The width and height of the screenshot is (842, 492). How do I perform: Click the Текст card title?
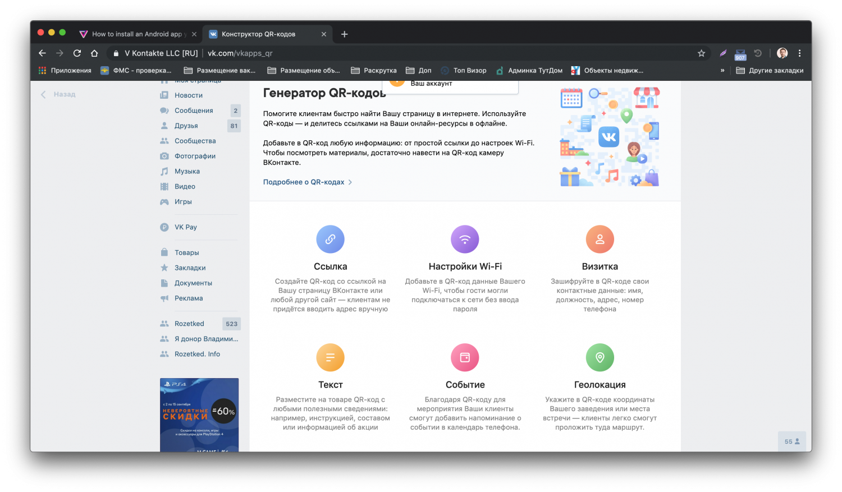tap(330, 385)
